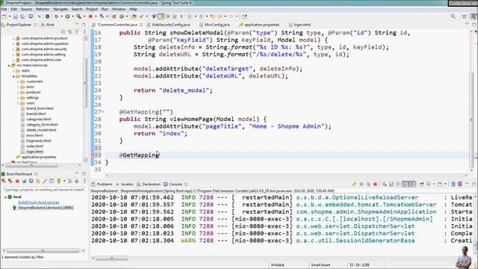Screen dimensions: 478x269
Task: Click the green Run button in main toolbar
Action: coord(67,16)
